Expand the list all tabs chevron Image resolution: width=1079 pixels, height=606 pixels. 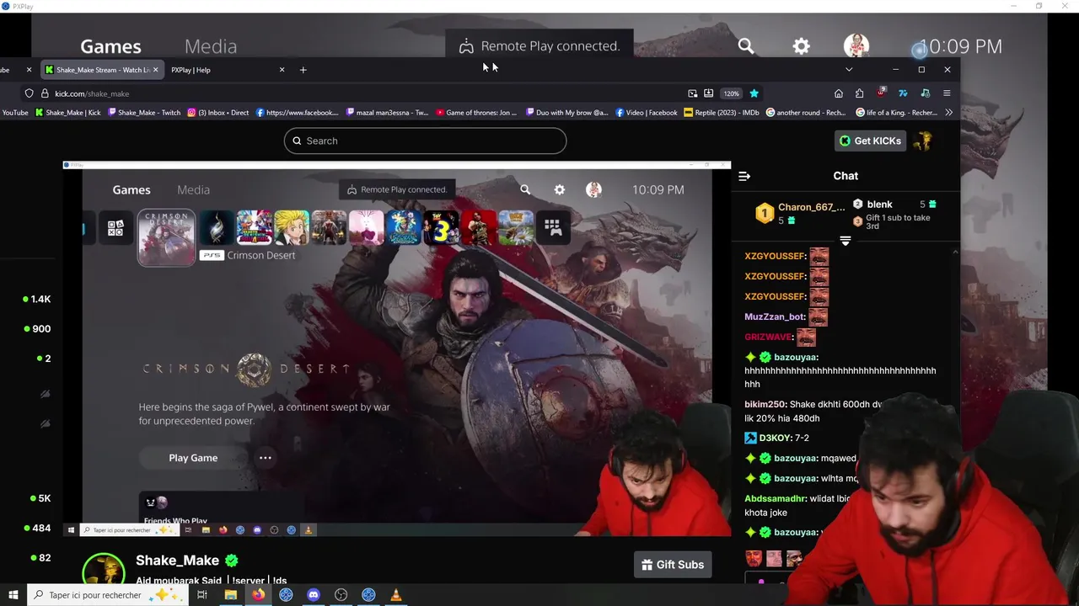click(x=849, y=70)
